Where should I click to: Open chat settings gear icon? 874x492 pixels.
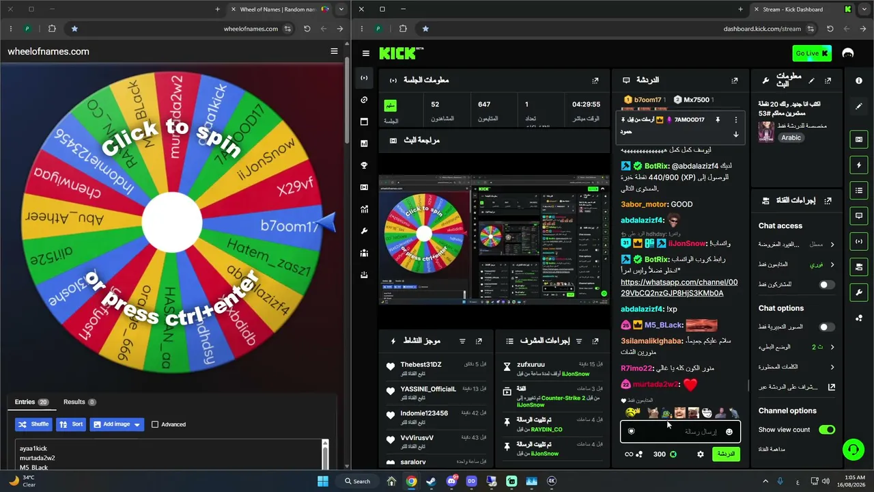700,454
